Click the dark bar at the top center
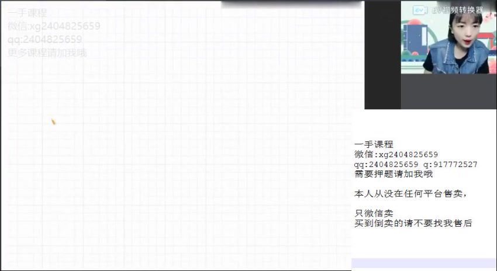The height and width of the screenshot is (271, 497). [291, 4]
